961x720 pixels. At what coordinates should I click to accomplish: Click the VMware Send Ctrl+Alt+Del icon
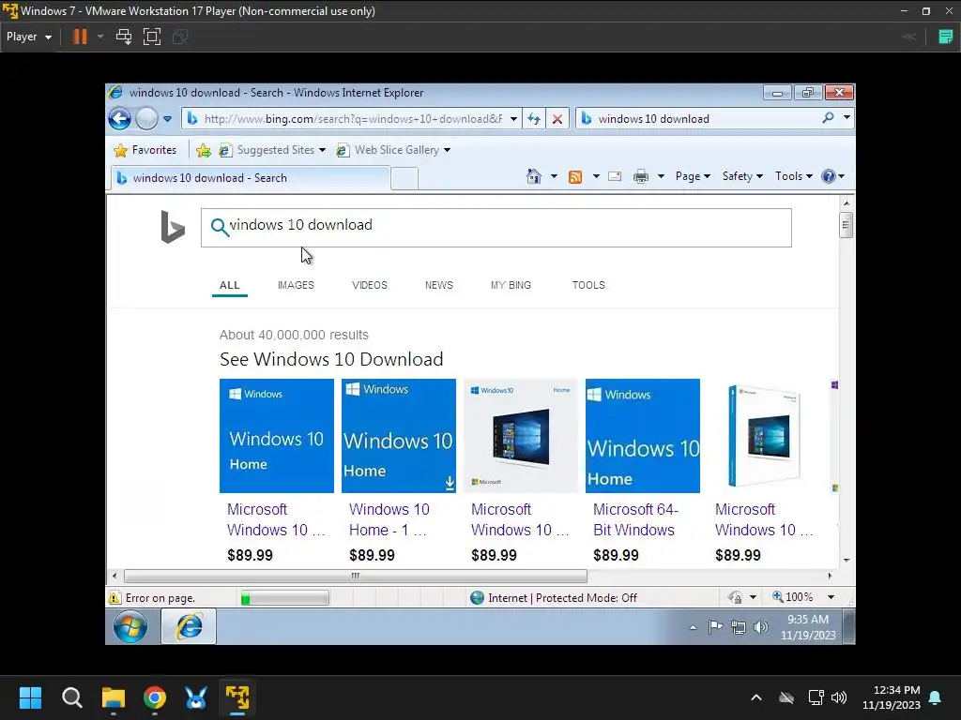pos(123,37)
